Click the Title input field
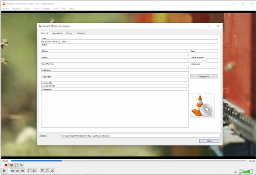Viewport: 257px width, 175px height. [129, 41]
